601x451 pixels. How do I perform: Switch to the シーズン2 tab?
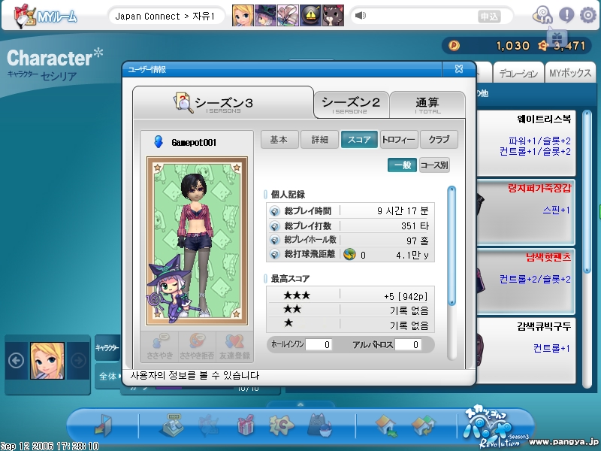(x=351, y=104)
